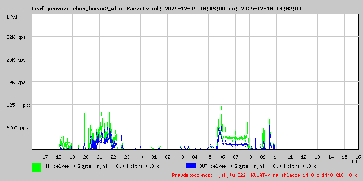Viewport: 363px width, 181px height.
Task: Click the 6200 pps axis label
Action: coord(17,128)
